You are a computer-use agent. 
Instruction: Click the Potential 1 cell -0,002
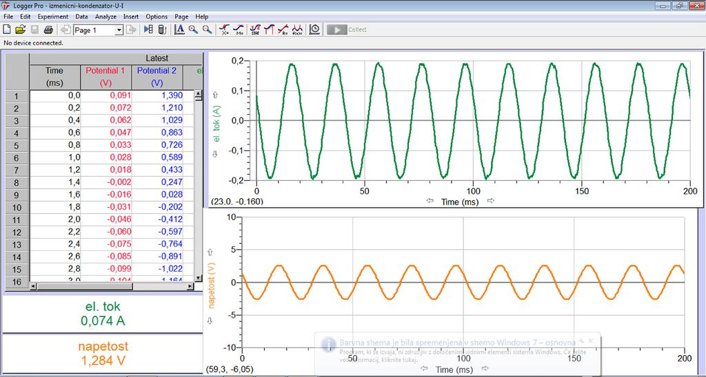[x=105, y=182]
